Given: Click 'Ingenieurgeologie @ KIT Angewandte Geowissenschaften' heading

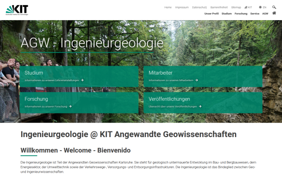Looking at the screenshot, I should point(128,134).
